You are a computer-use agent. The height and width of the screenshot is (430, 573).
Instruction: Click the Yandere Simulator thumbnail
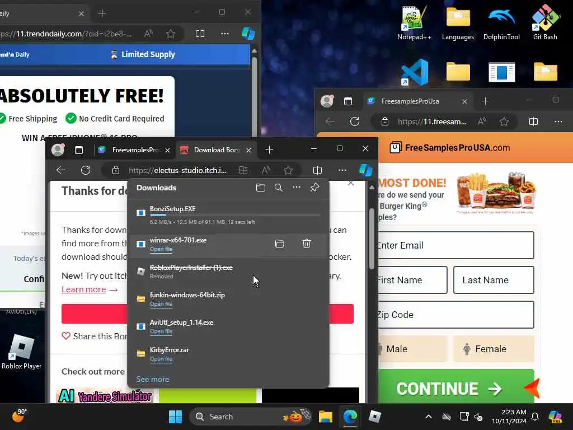point(105,396)
